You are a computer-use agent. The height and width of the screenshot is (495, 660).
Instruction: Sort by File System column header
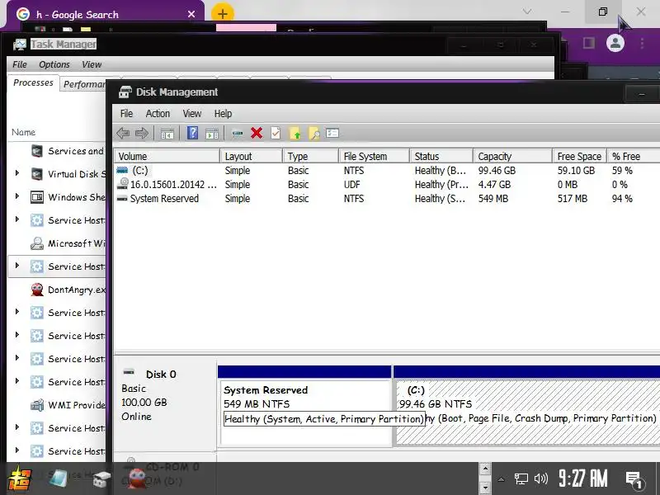click(x=375, y=156)
